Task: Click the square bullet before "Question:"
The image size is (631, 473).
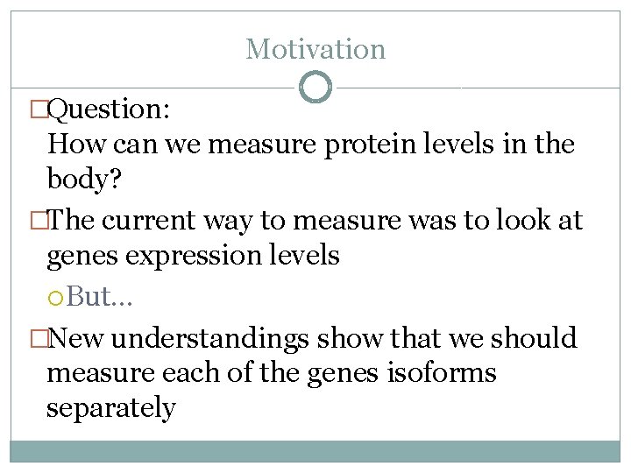Action: click(39, 109)
